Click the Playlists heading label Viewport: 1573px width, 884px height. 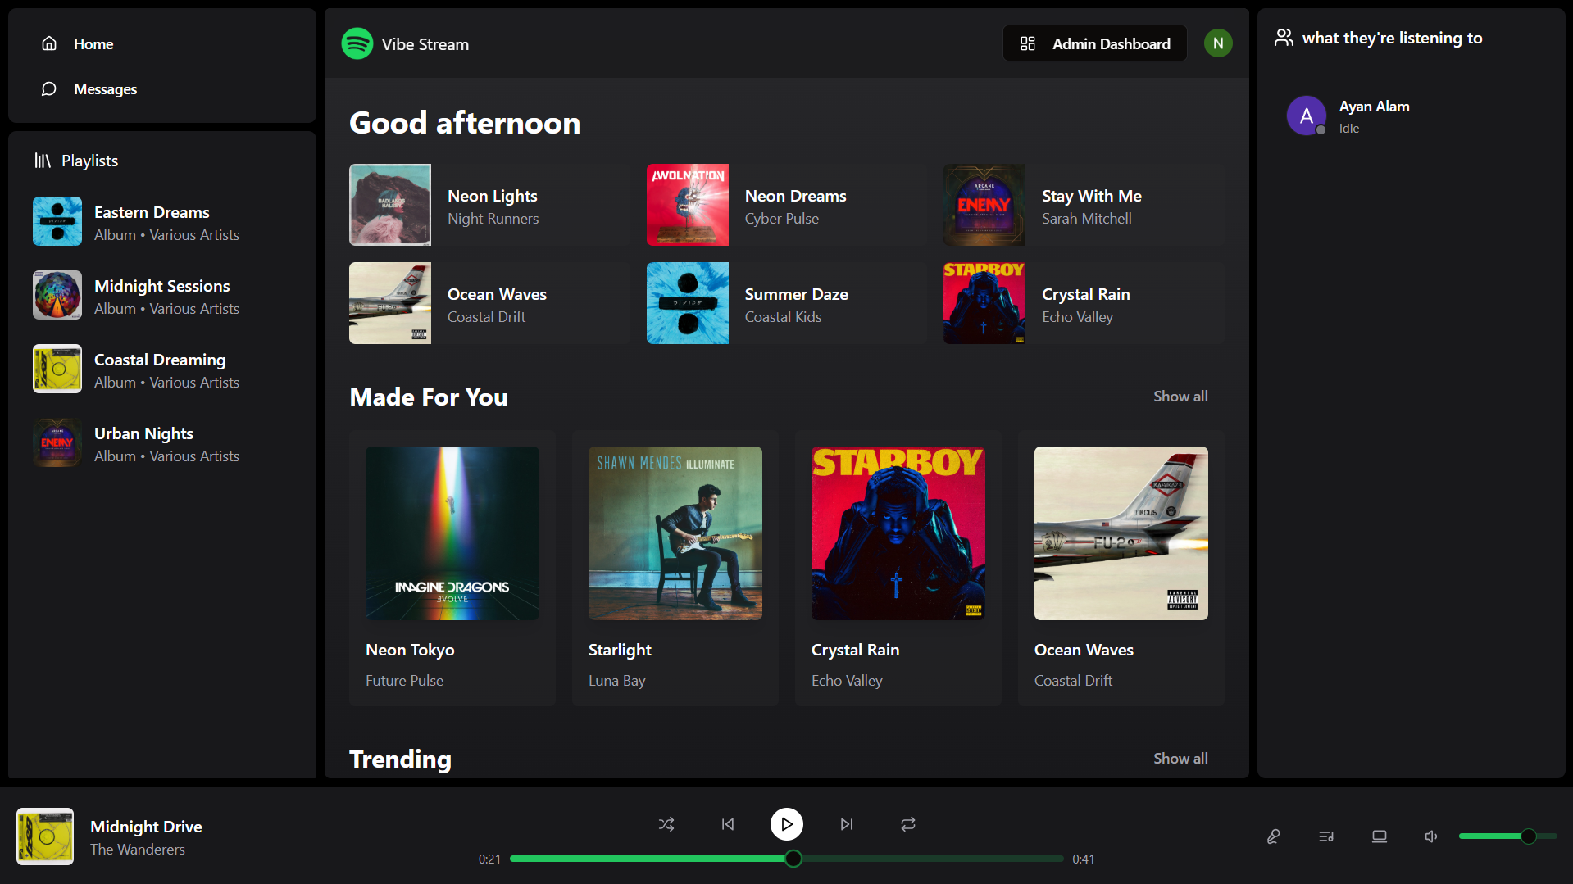pos(89,161)
